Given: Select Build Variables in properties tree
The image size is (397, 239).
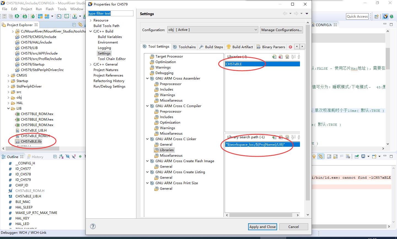Looking at the screenshot, I should tap(110, 37).
